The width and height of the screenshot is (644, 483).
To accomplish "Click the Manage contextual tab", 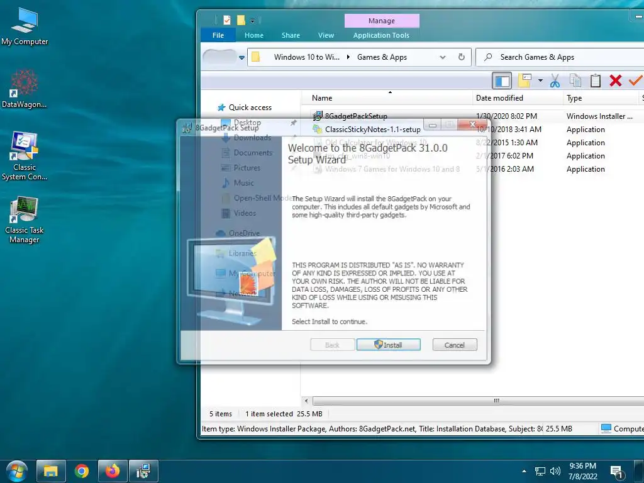I will (382, 21).
